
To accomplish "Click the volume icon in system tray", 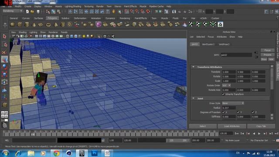I will click(x=258, y=153).
